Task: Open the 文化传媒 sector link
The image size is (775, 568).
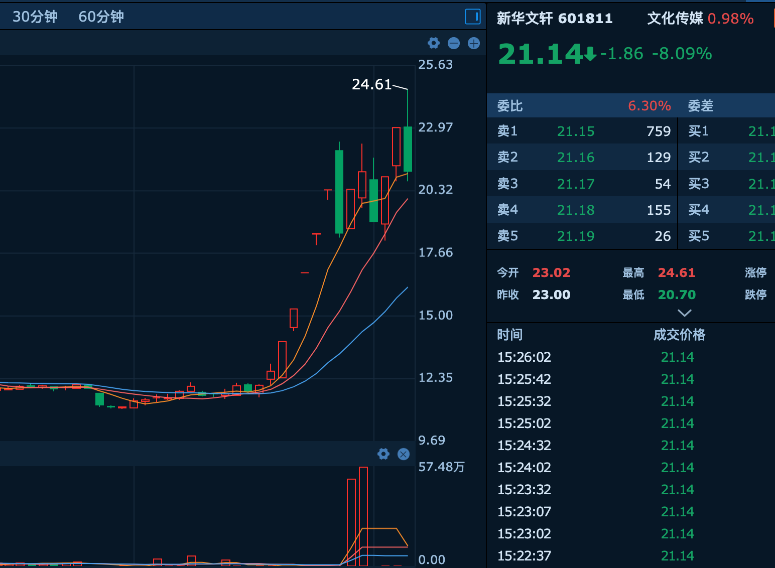Action: click(675, 19)
